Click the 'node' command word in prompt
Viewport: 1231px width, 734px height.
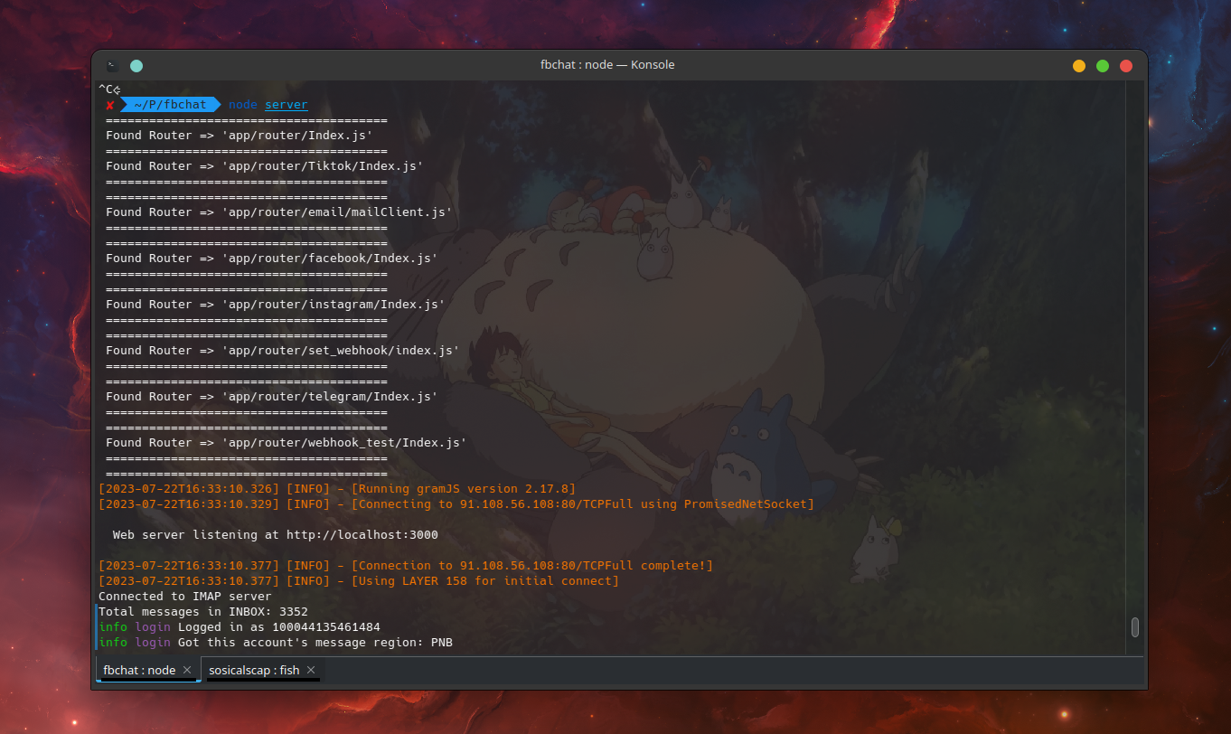click(243, 105)
